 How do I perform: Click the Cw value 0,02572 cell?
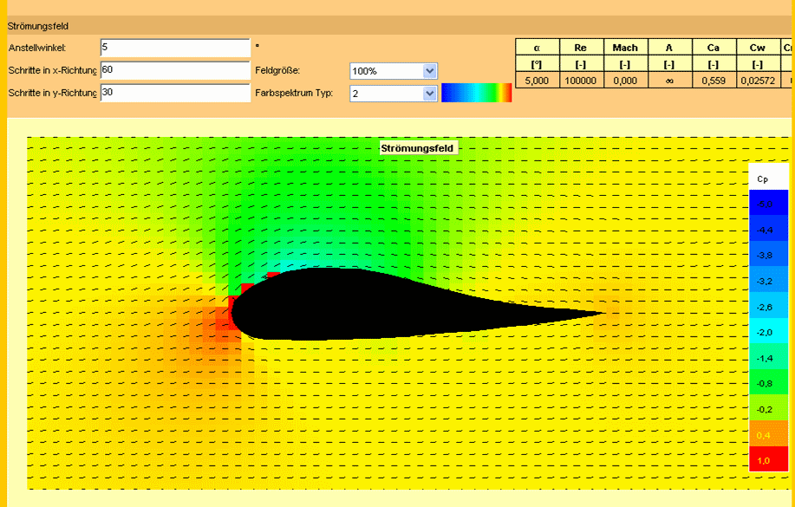pyautogui.click(x=758, y=81)
